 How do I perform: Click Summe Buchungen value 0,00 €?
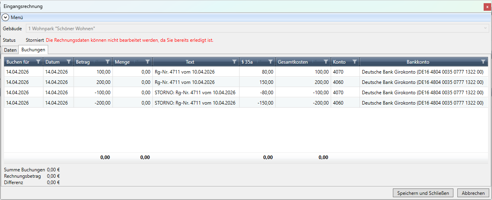pyautogui.click(x=53, y=170)
